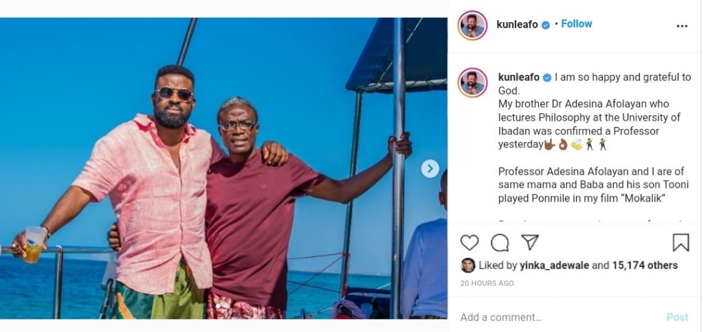The height and width of the screenshot is (332, 703).
Task: View the 15,174 others who liked
Action: [645, 265]
